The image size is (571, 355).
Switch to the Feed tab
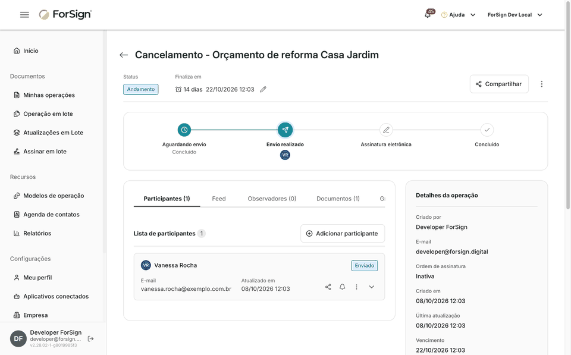tap(219, 199)
